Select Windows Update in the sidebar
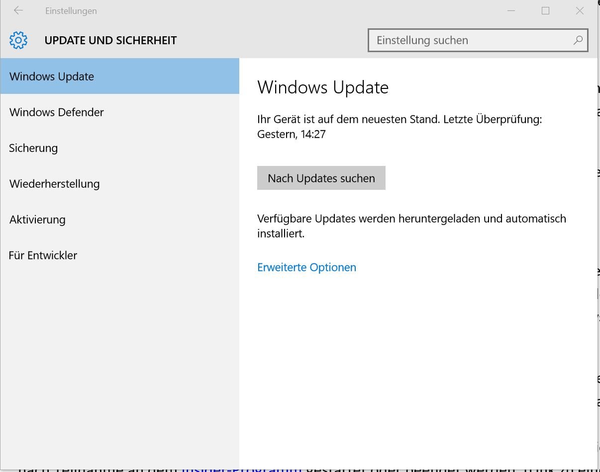Screen dimensions: 600x472 coord(52,77)
